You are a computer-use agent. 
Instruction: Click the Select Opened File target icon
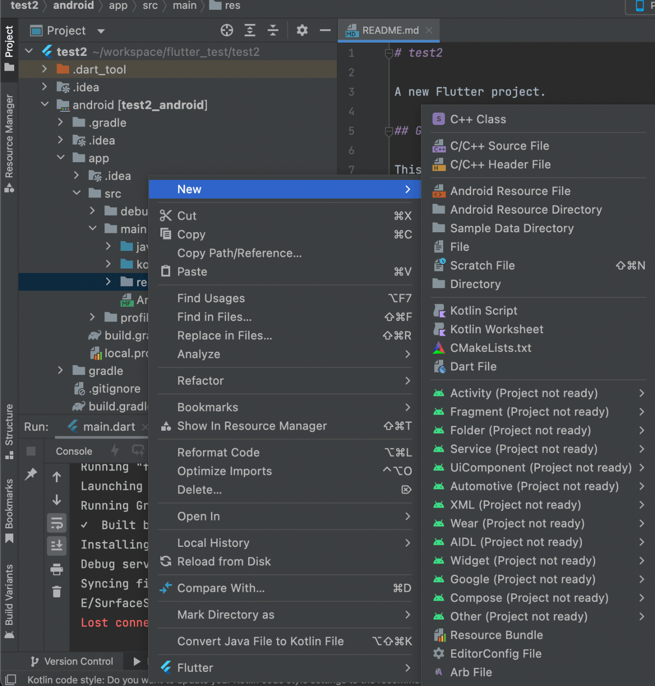[x=227, y=30]
